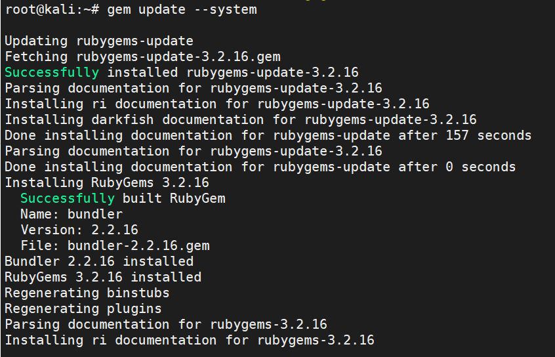This screenshot has width=555, height=357.
Task: Click the 'Regenerating plugins' line
Action: click(83, 308)
